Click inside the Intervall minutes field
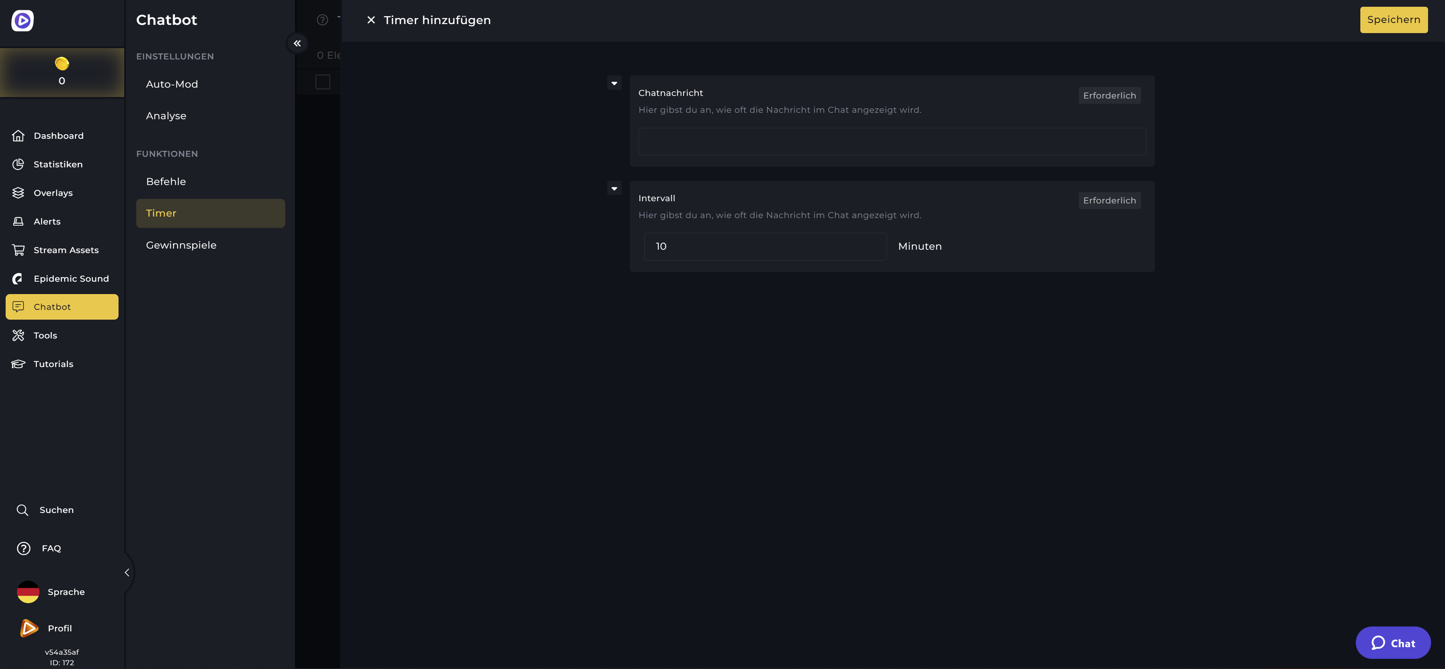 pyautogui.click(x=765, y=246)
